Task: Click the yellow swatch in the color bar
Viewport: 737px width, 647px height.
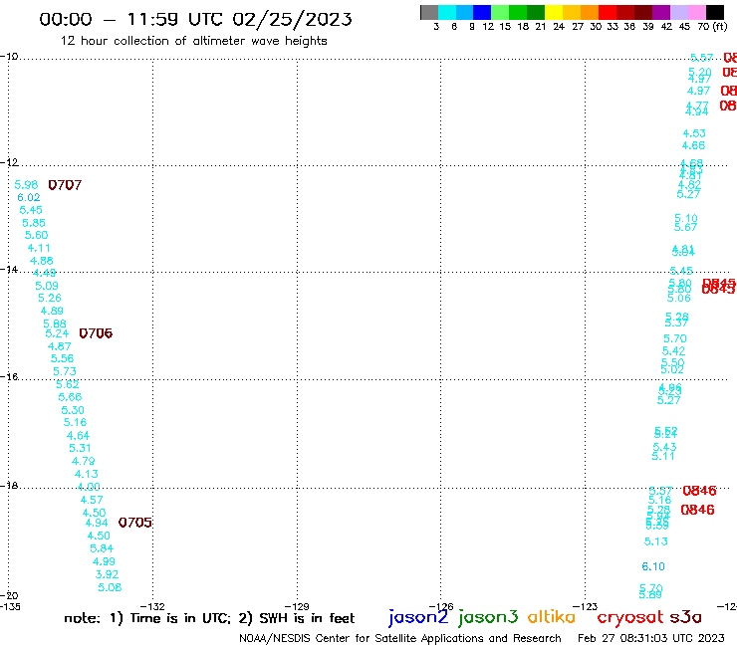Action: (x=554, y=12)
